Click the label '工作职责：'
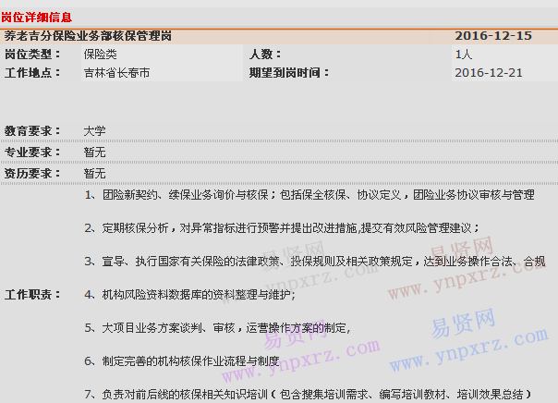 tap(32, 295)
